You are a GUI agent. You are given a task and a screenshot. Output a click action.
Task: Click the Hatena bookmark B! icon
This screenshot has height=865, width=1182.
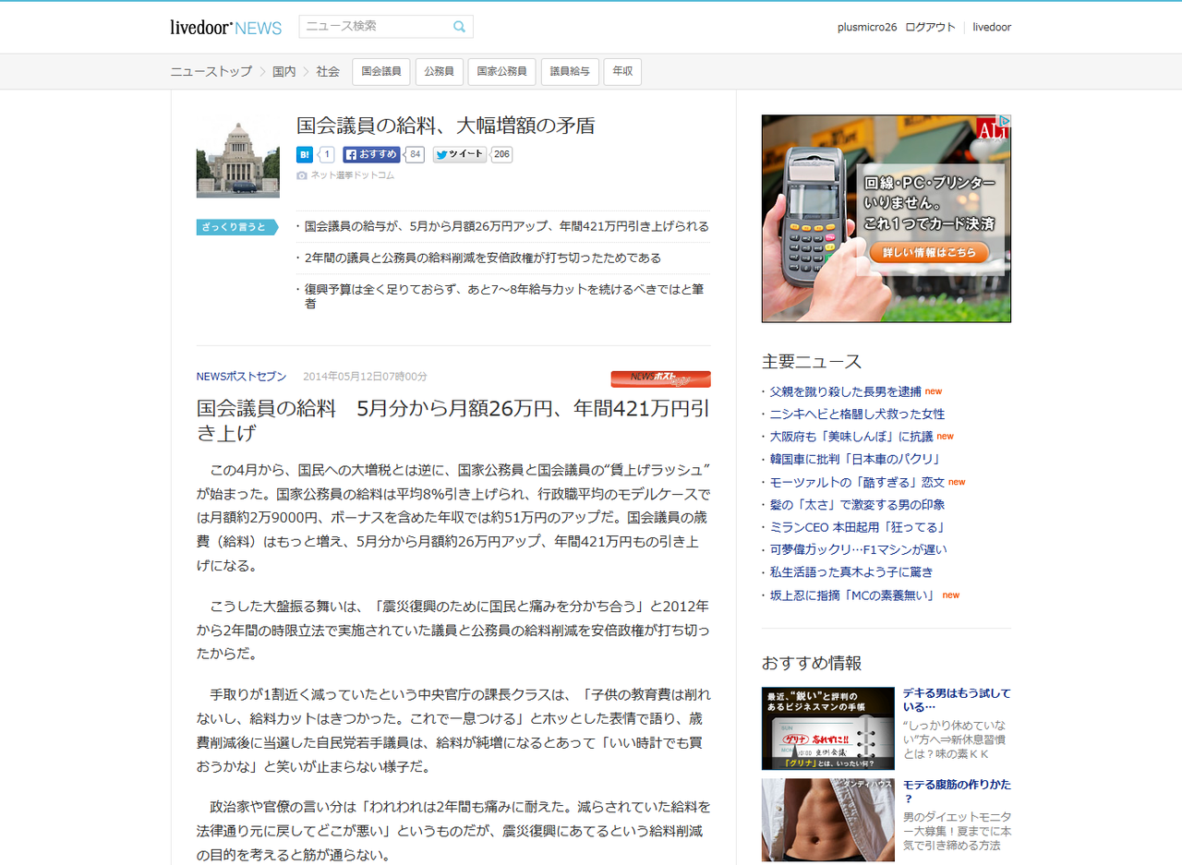tap(304, 155)
